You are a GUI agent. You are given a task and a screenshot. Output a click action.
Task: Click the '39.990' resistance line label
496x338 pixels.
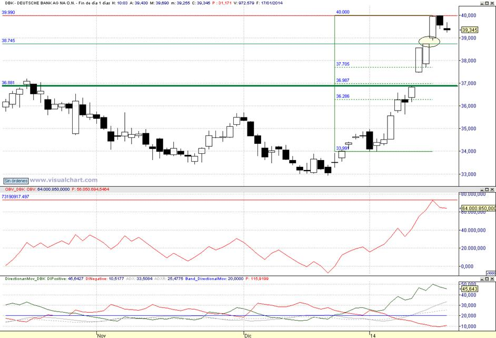click(x=8, y=12)
